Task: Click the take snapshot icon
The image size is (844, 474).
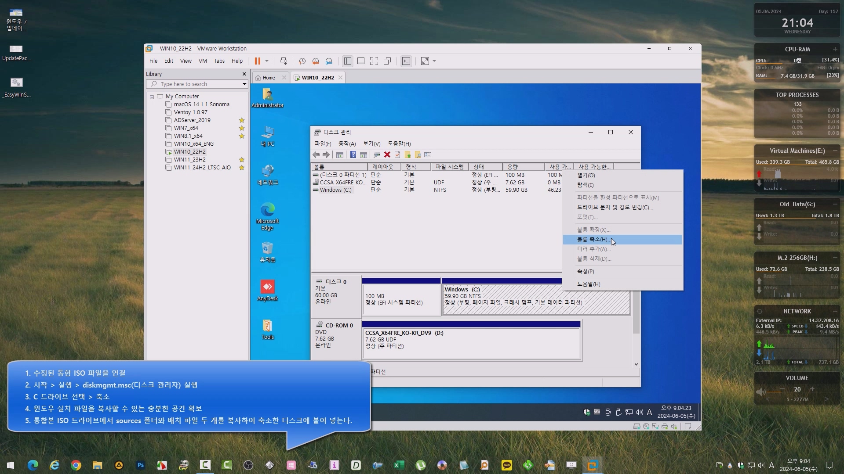Action: (302, 61)
